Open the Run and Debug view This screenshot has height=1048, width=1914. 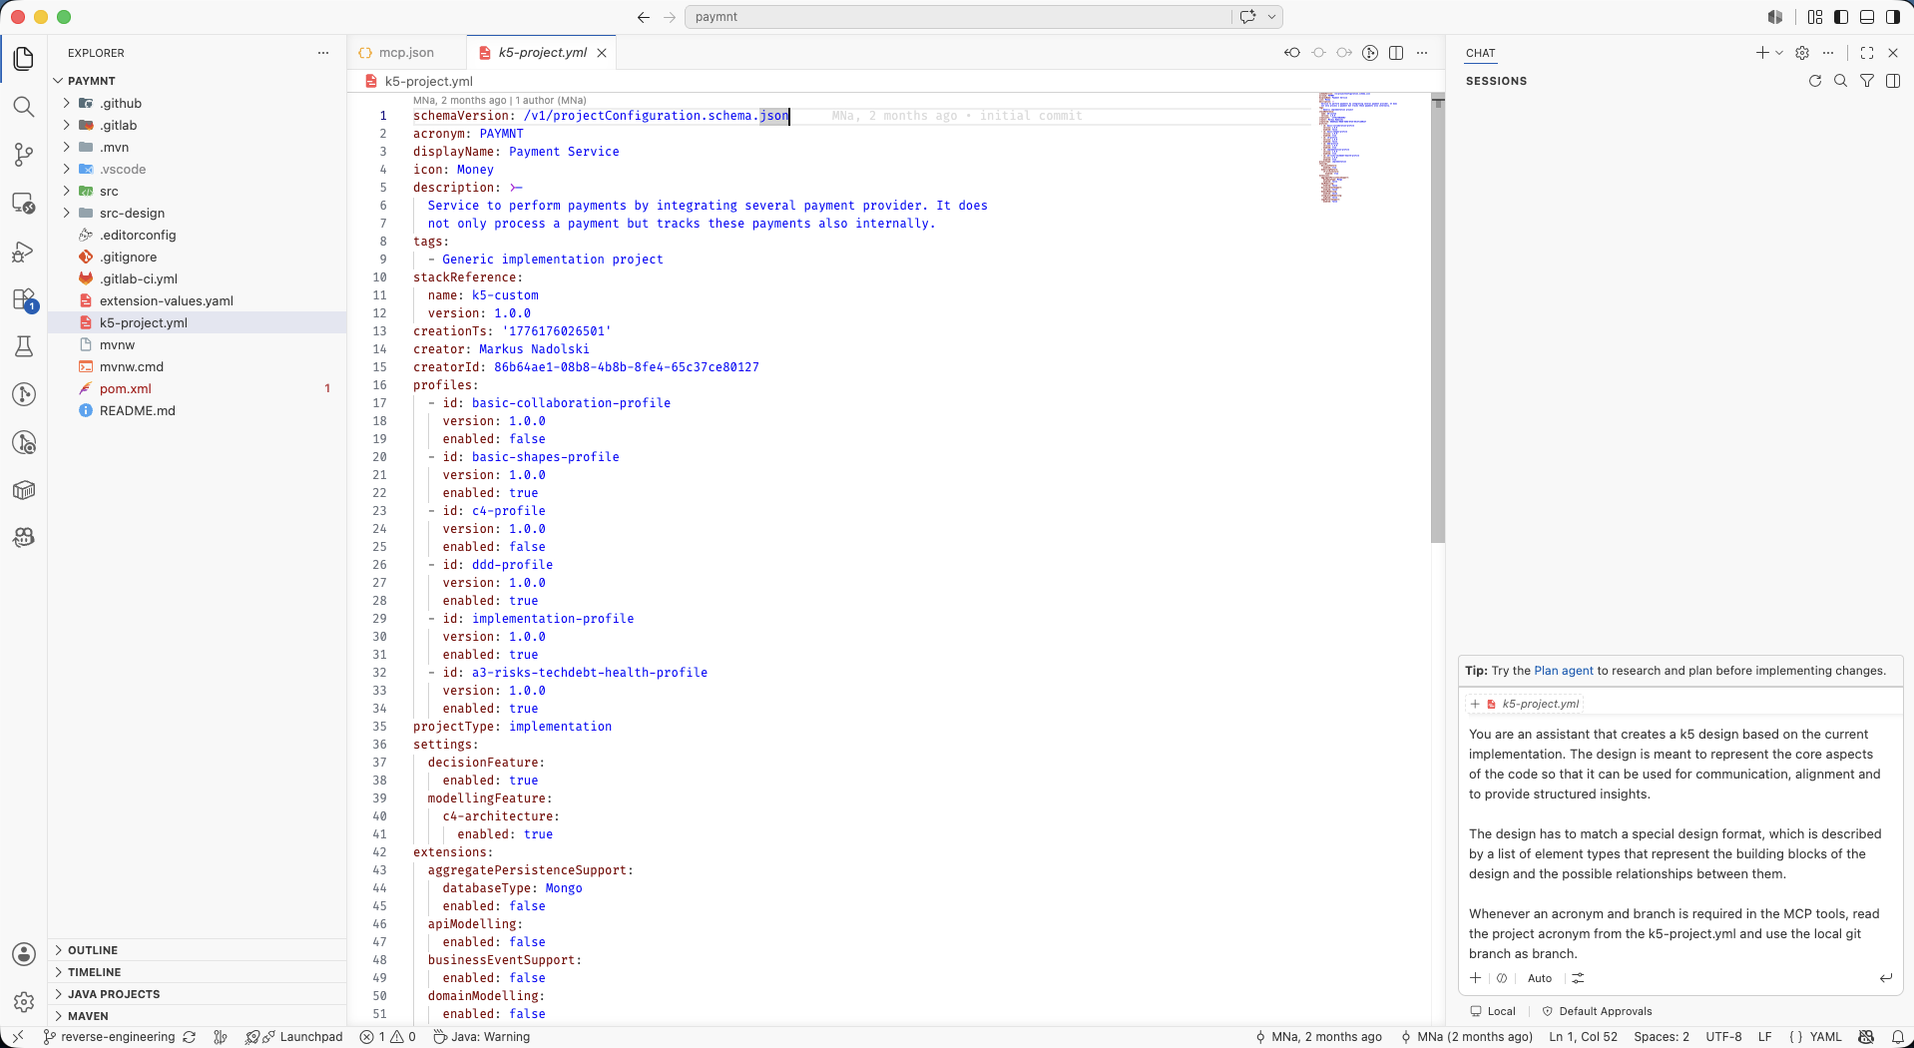24,252
